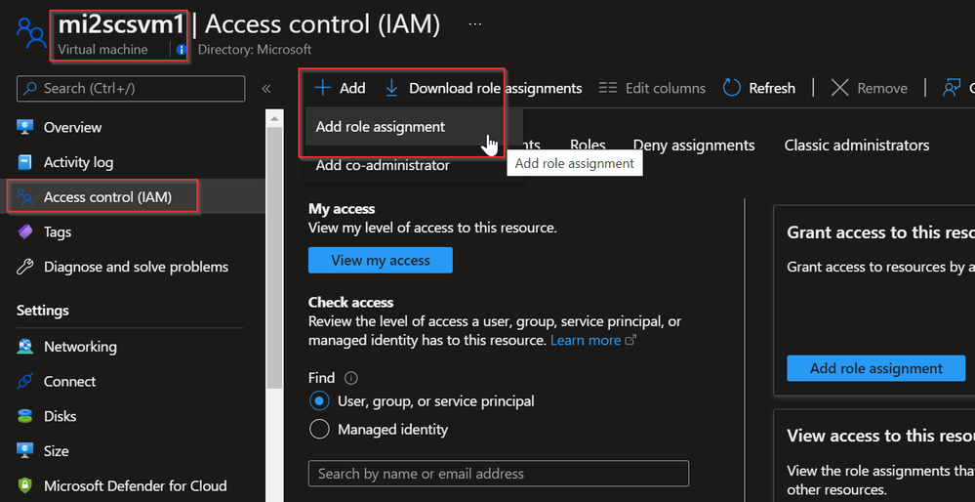Click the Remove label in the toolbar
Viewport: 975px width, 502px height.
pos(881,88)
